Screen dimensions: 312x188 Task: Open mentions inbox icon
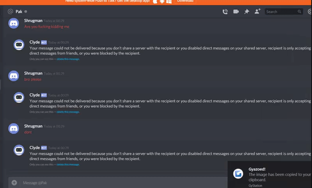[x=310, y=12]
